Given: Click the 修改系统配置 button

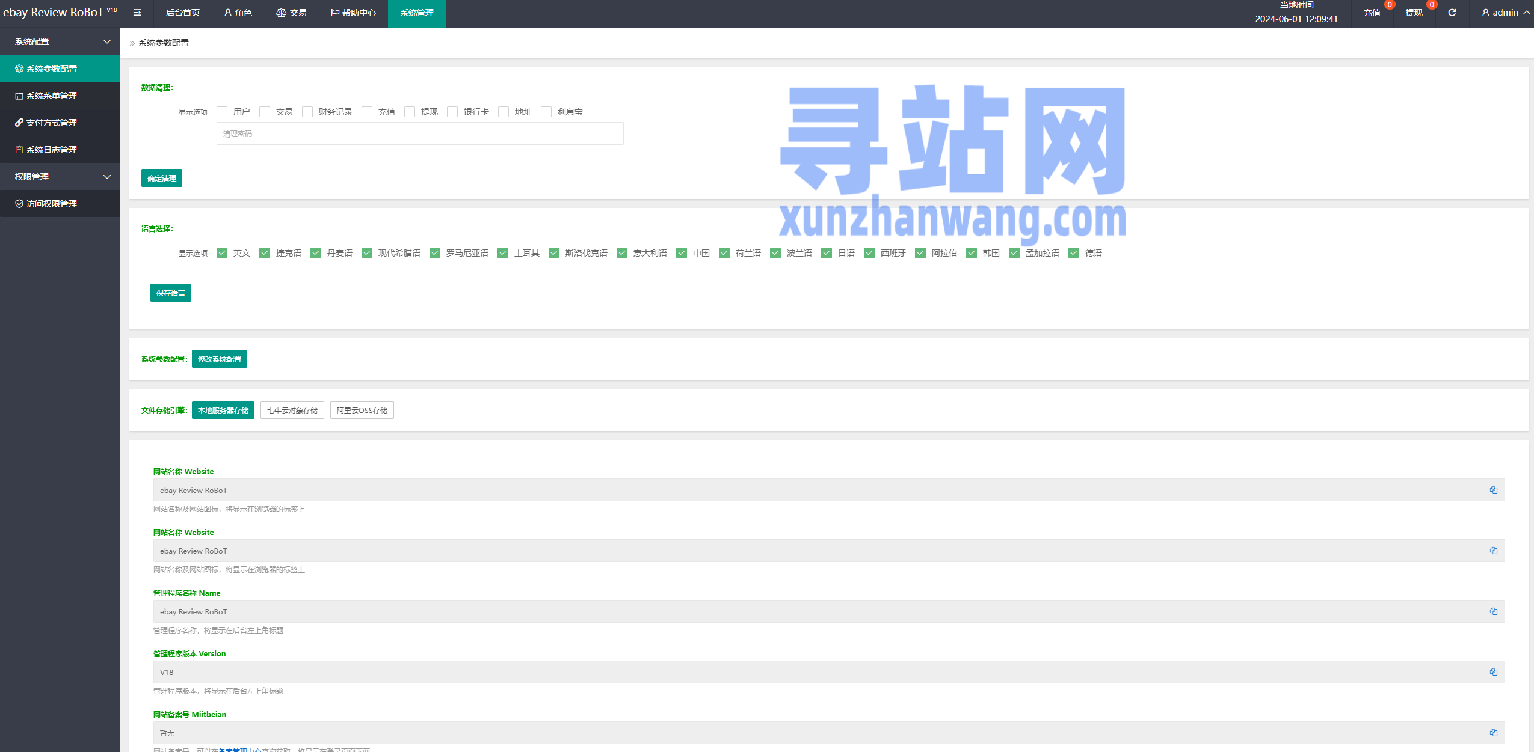Looking at the screenshot, I should click(220, 359).
